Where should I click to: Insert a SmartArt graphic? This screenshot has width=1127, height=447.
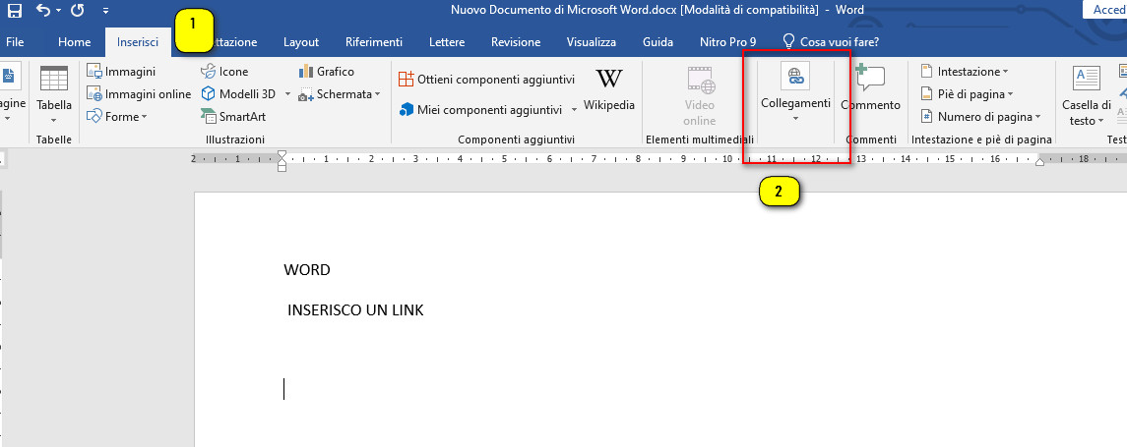coord(233,116)
